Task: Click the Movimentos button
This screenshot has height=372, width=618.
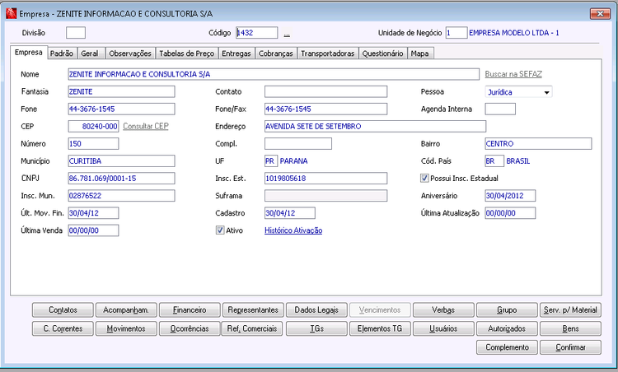Action: 126,328
